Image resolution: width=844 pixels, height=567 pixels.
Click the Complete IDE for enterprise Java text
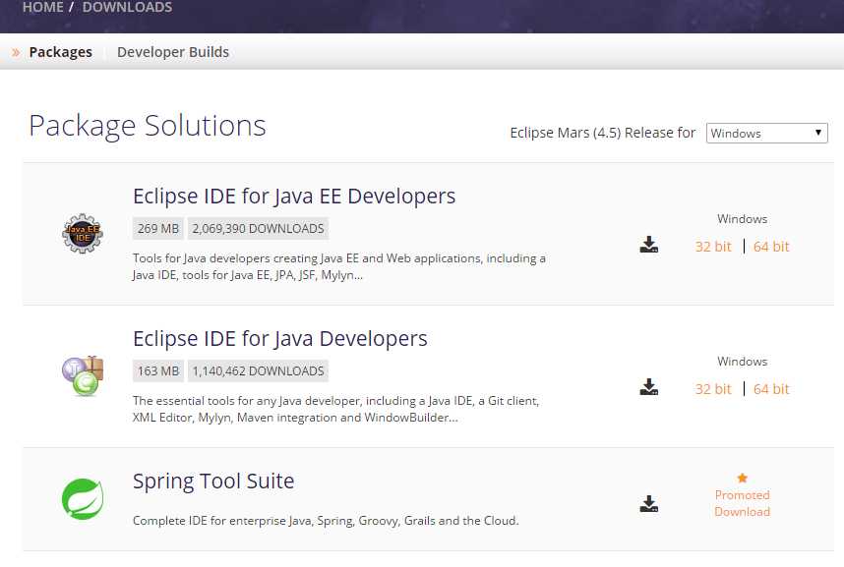tap(326, 521)
